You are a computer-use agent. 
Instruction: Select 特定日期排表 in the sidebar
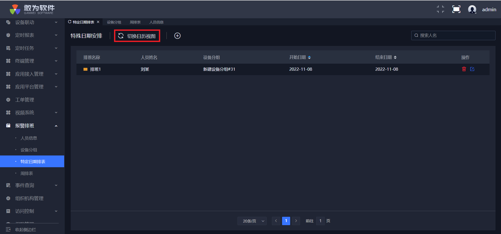point(32,161)
